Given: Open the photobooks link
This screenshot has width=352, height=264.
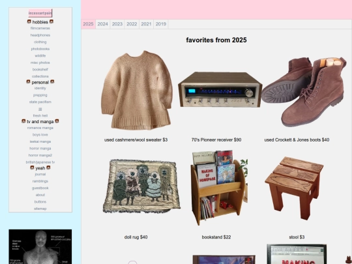Looking at the screenshot, I should pyautogui.click(x=40, y=49).
